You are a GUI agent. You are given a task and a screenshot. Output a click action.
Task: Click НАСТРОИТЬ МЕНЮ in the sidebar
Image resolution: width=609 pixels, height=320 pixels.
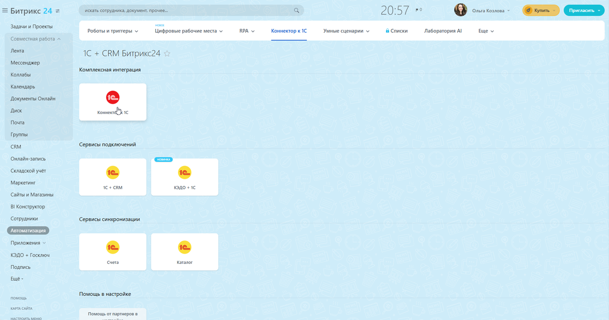26,318
